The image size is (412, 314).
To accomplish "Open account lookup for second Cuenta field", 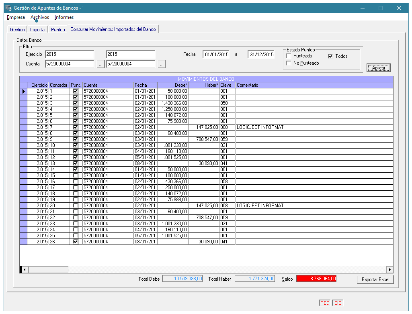I will [x=161, y=64].
